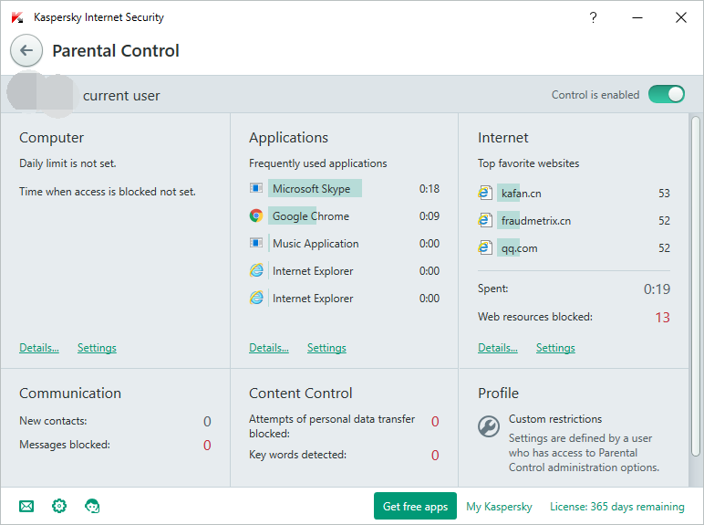Select the Music Application entry

345,243
